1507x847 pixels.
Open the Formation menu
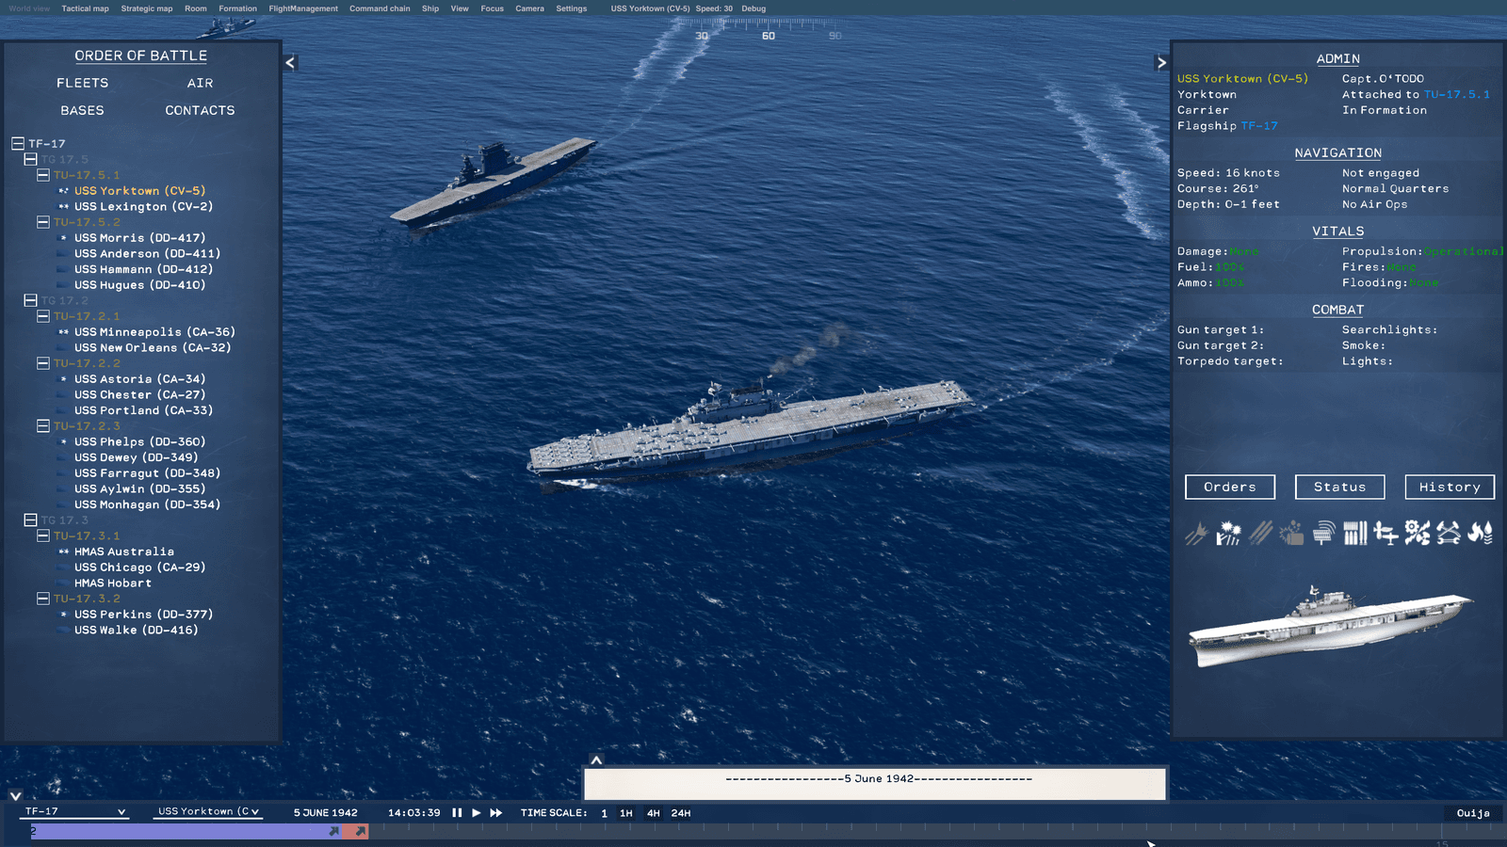(x=237, y=8)
